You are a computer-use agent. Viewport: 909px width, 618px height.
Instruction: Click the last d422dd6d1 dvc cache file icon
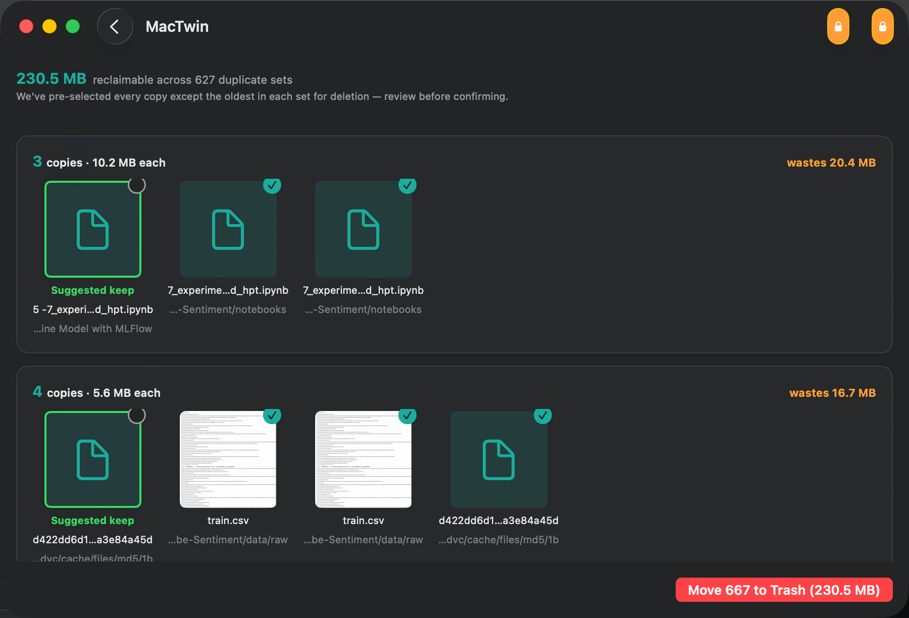tap(499, 459)
